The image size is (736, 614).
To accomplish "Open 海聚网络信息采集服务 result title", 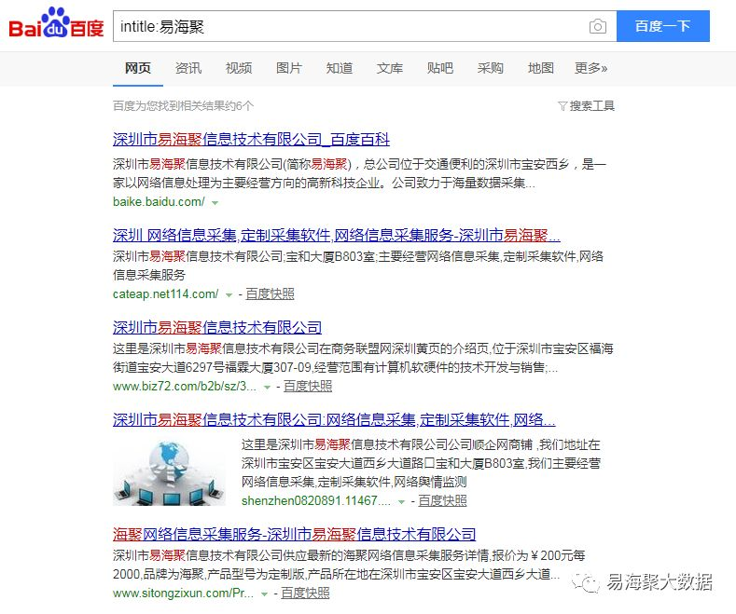I will 294,534.
